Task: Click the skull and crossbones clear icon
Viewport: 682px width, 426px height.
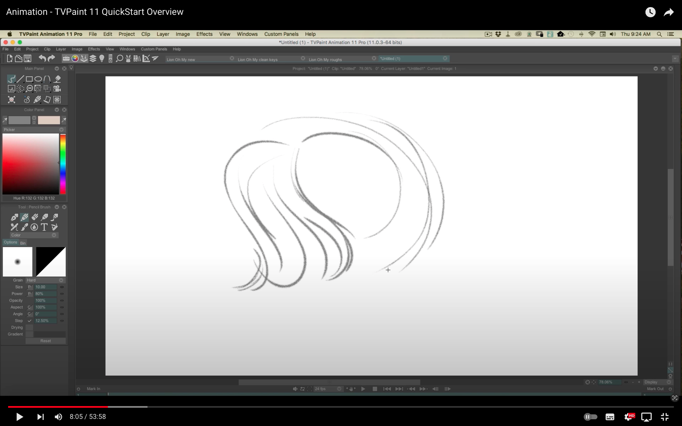Action: click(x=12, y=100)
